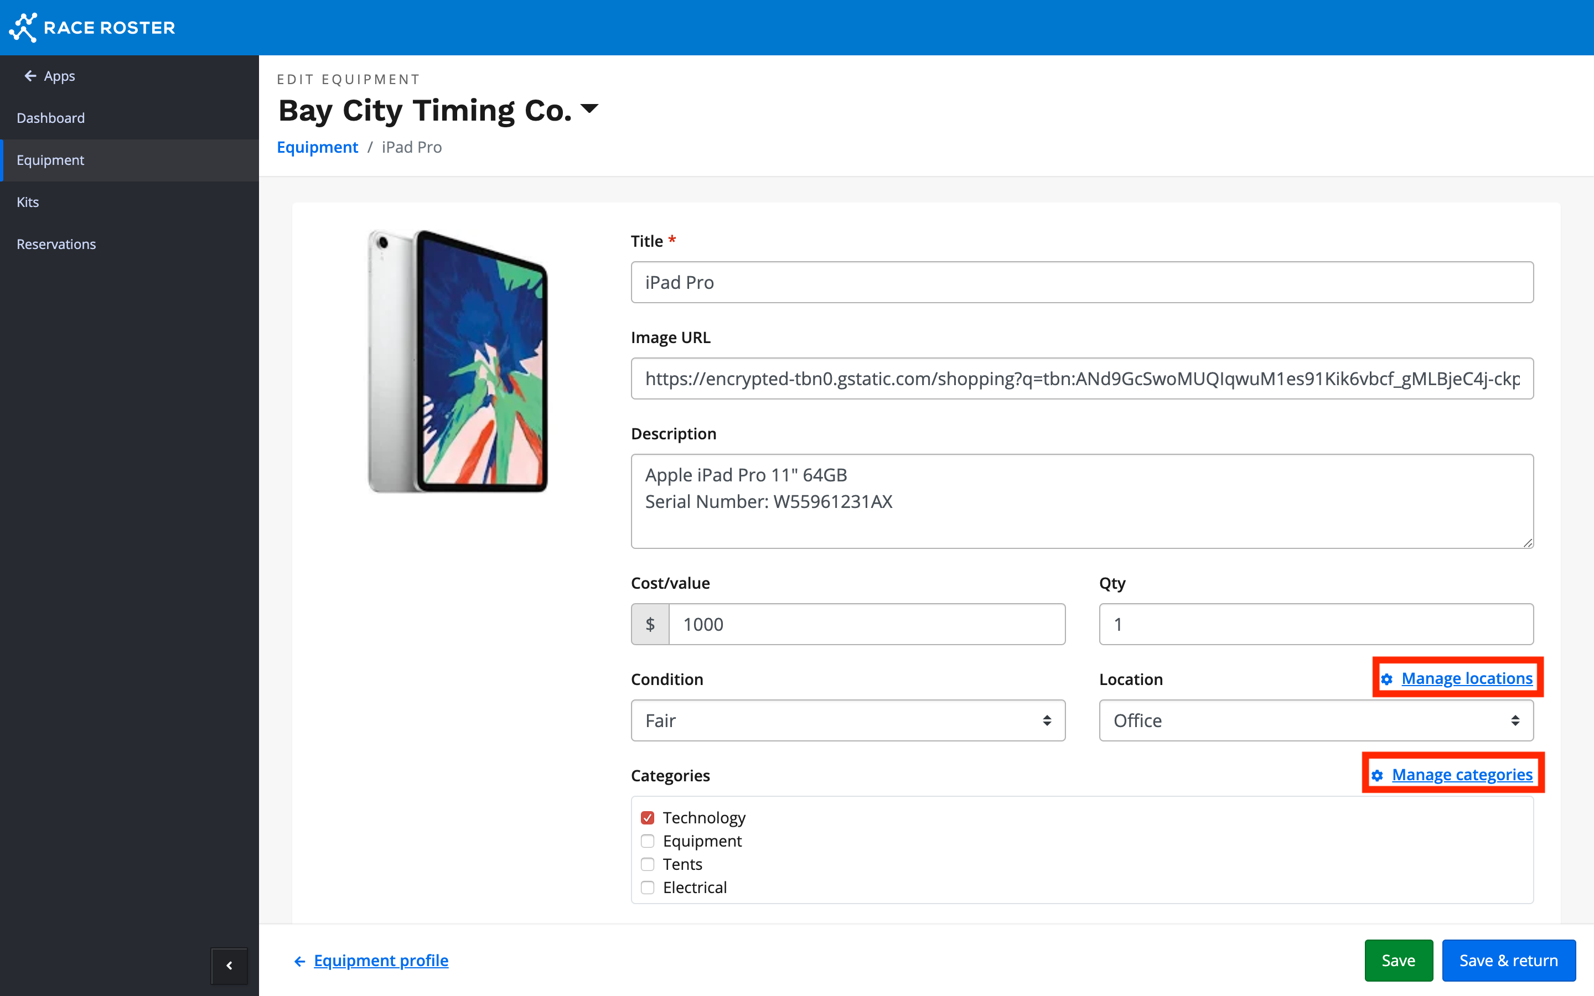Uncheck the Technology category checkbox
This screenshot has width=1594, height=996.
(648, 817)
